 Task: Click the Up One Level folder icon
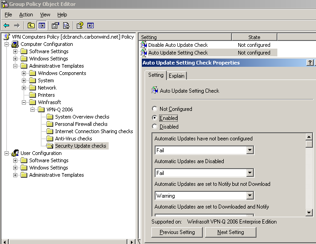(31, 25)
